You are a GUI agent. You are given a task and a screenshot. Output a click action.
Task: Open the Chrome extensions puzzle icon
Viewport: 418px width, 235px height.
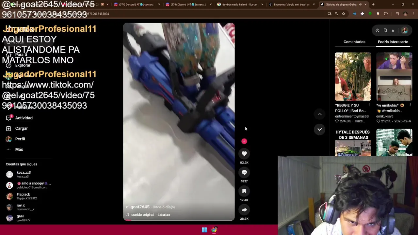click(386, 14)
